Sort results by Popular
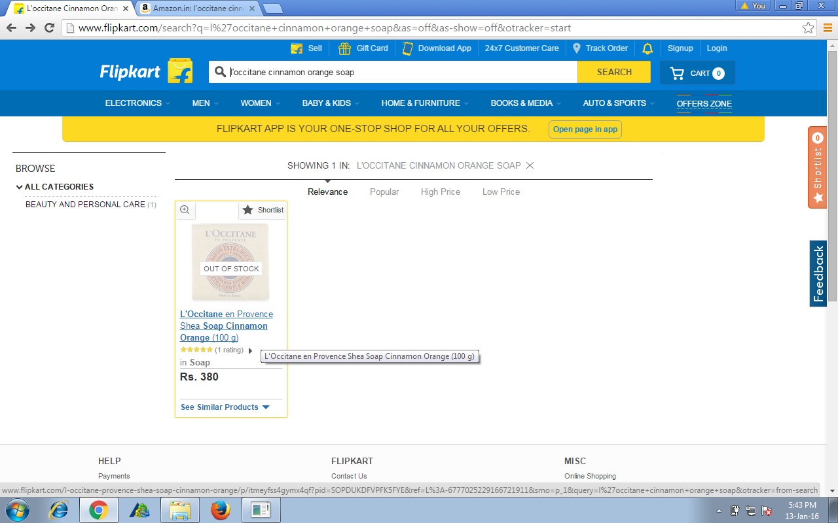838x523 pixels. click(x=384, y=192)
